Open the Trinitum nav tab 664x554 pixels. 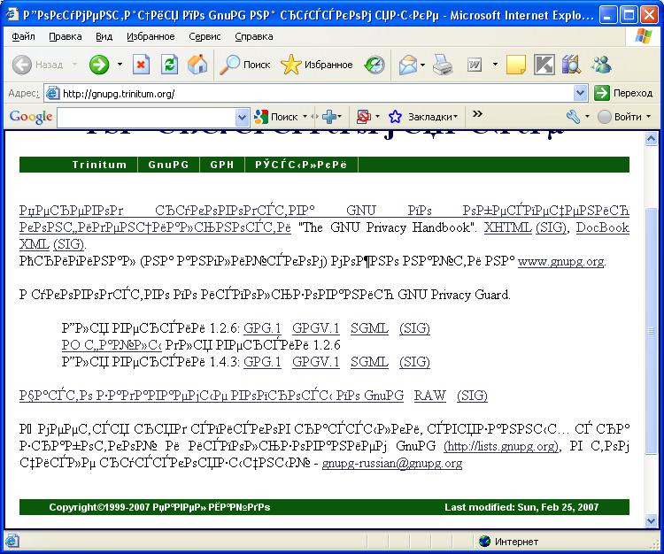[x=99, y=165]
